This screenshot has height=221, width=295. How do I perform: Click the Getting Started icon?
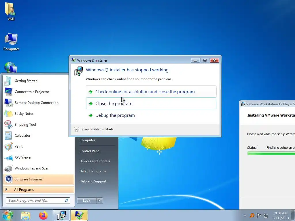[x=8, y=81]
